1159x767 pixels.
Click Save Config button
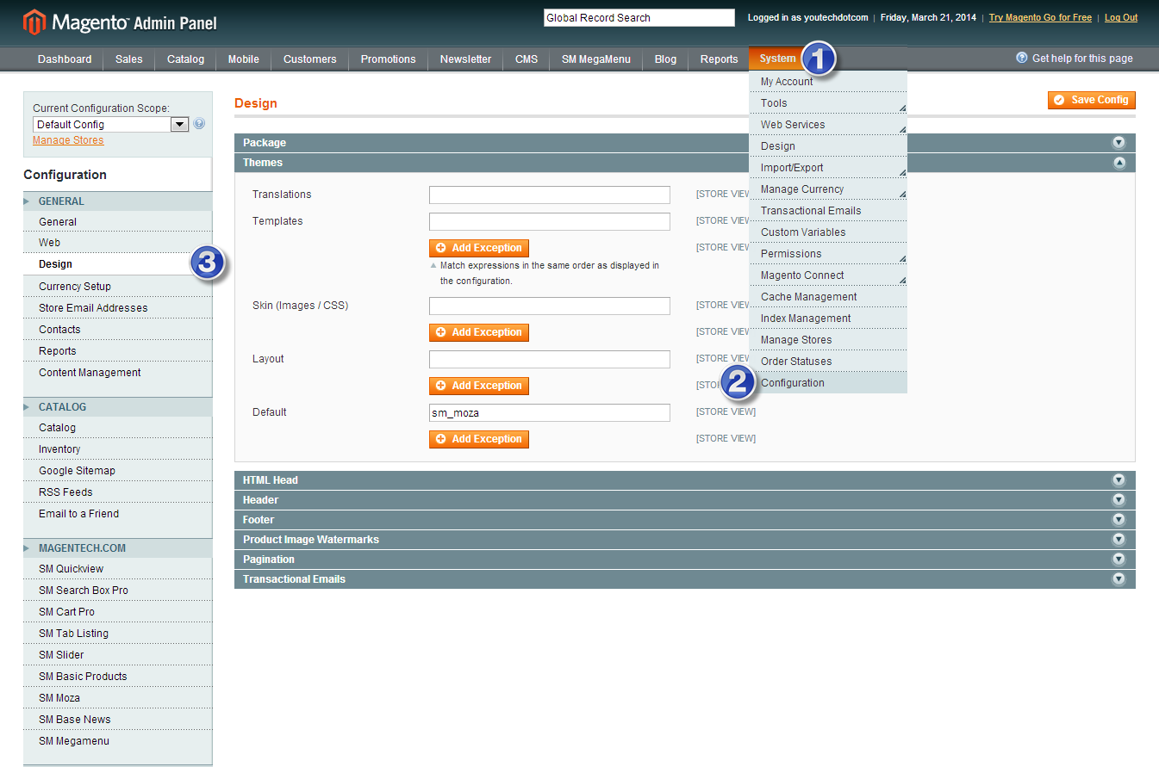[1092, 100]
